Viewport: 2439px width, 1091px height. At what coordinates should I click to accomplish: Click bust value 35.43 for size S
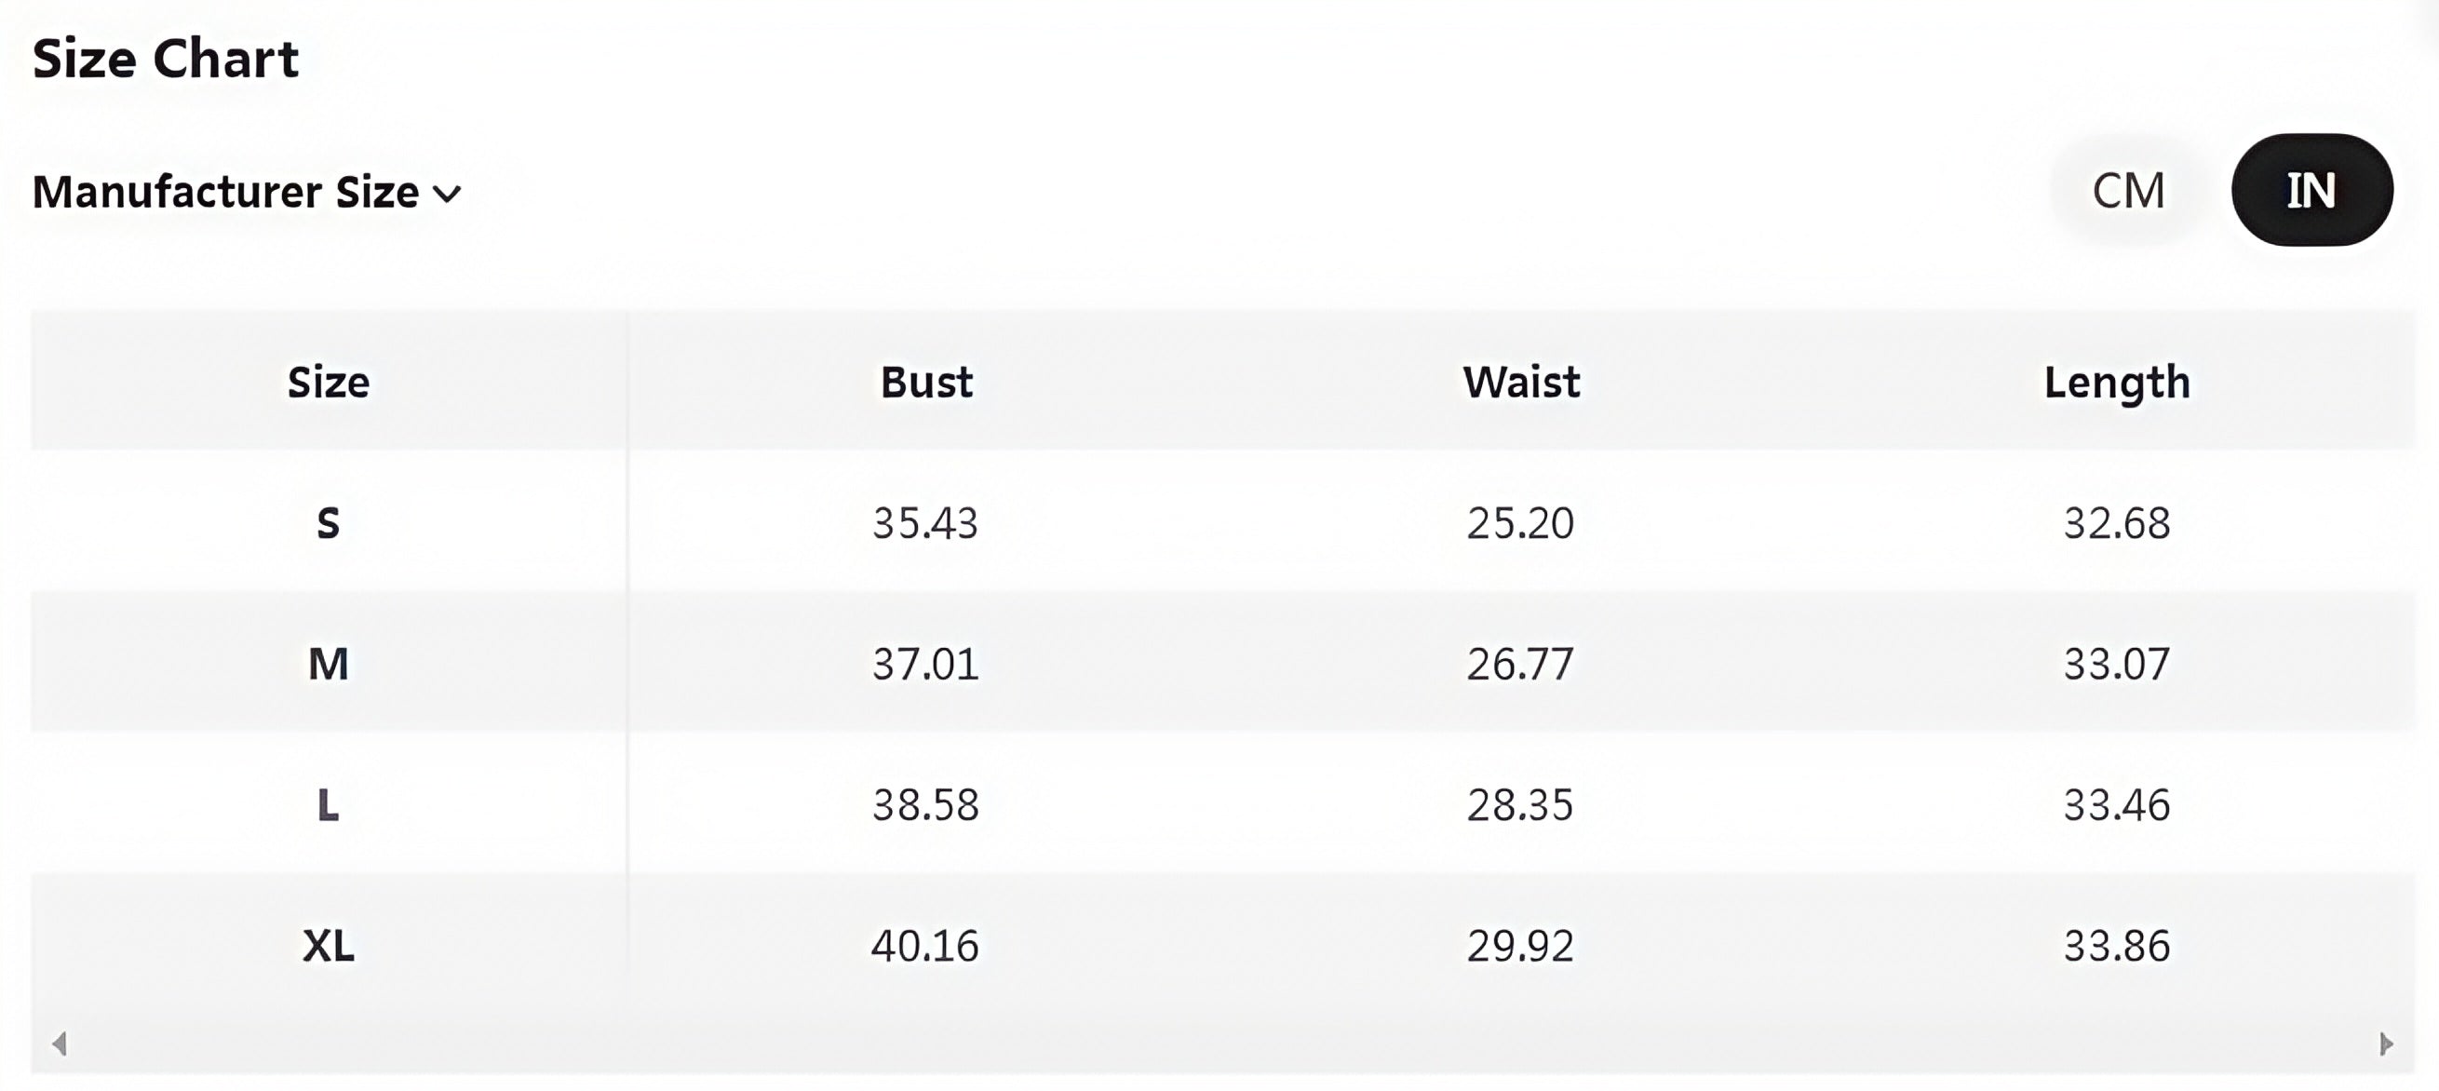pyautogui.click(x=925, y=523)
